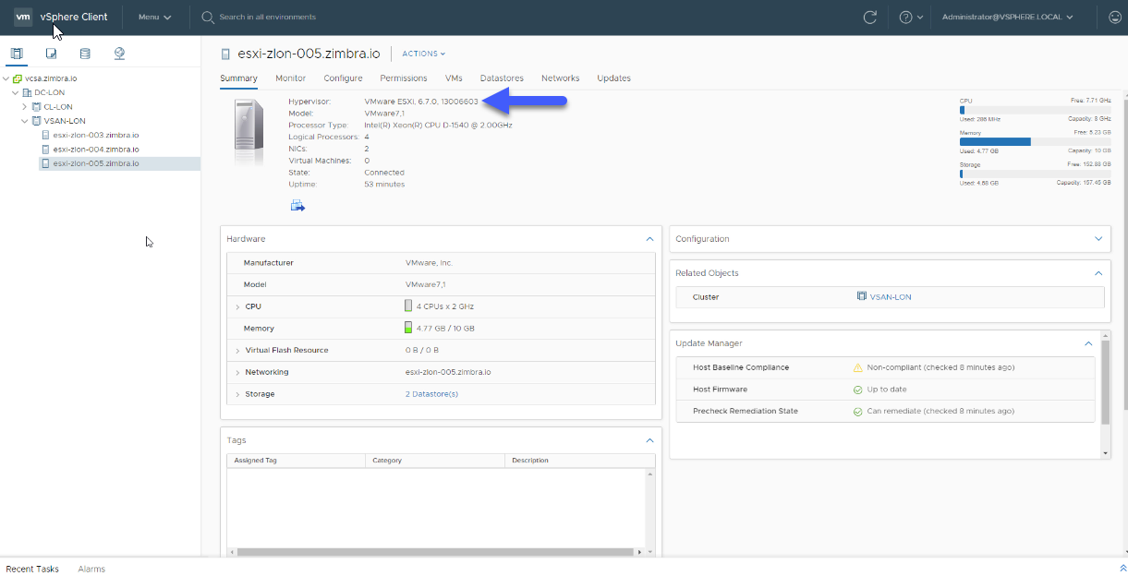Select esxi-zlon-004.zimbra.io in the tree
The width and height of the screenshot is (1128, 576).
96,149
